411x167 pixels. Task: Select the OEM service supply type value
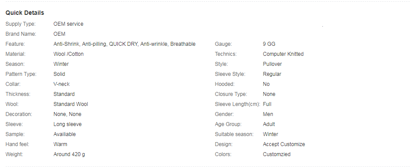pos(68,24)
